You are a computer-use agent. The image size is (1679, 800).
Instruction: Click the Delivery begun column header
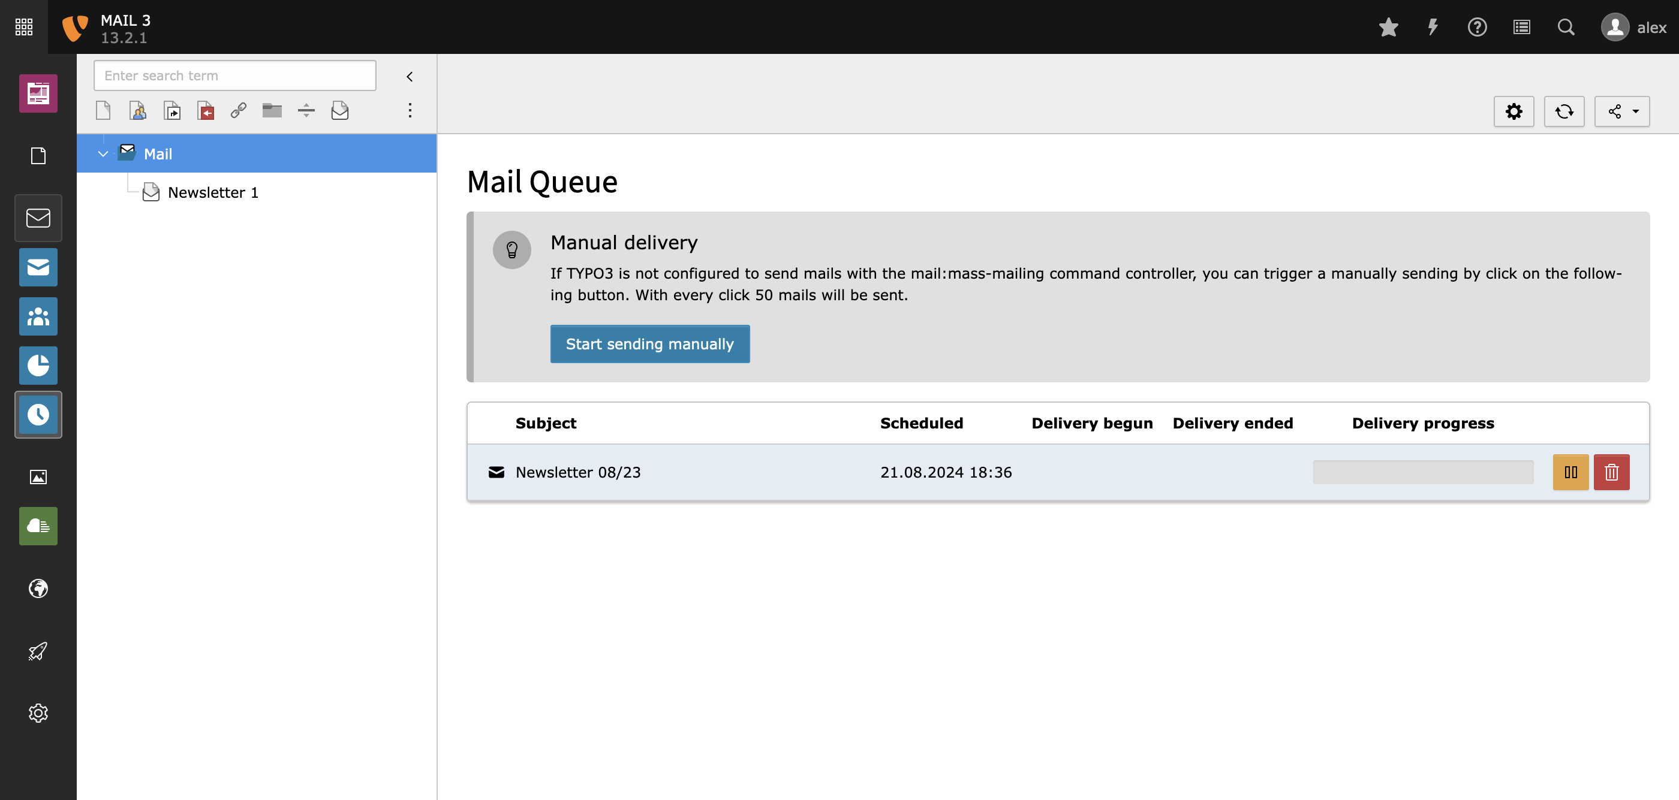coord(1092,424)
